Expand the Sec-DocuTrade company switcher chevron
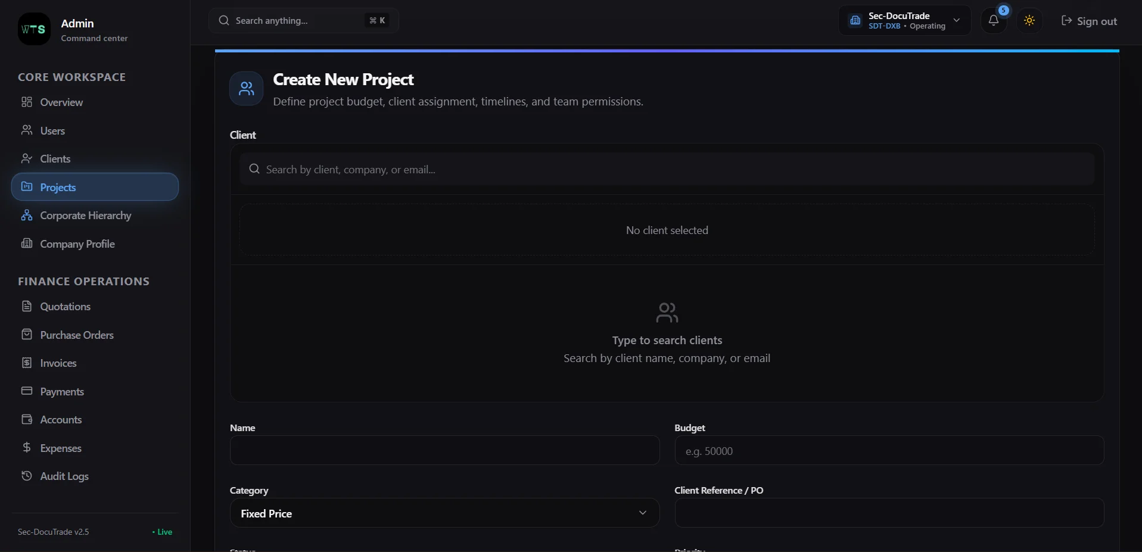1142x552 pixels. (x=957, y=20)
